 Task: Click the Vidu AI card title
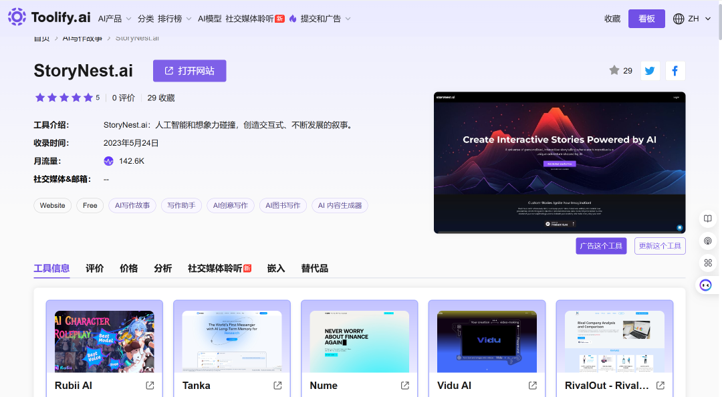(455, 386)
